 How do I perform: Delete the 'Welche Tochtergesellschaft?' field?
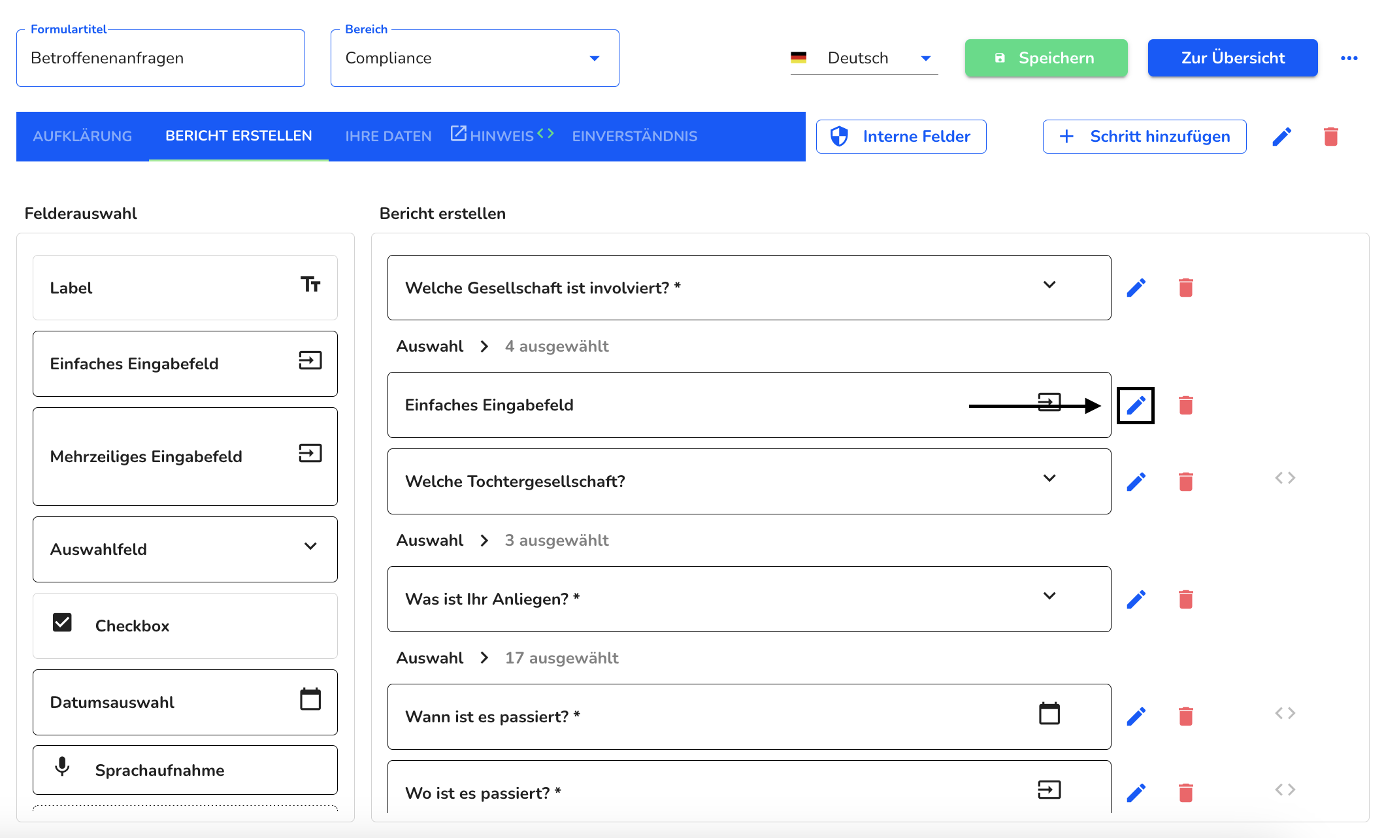pos(1185,482)
